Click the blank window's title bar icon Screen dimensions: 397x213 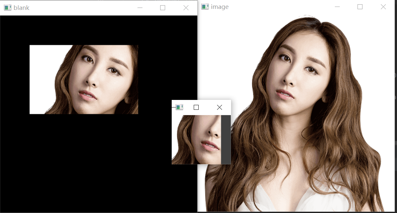coord(8,8)
